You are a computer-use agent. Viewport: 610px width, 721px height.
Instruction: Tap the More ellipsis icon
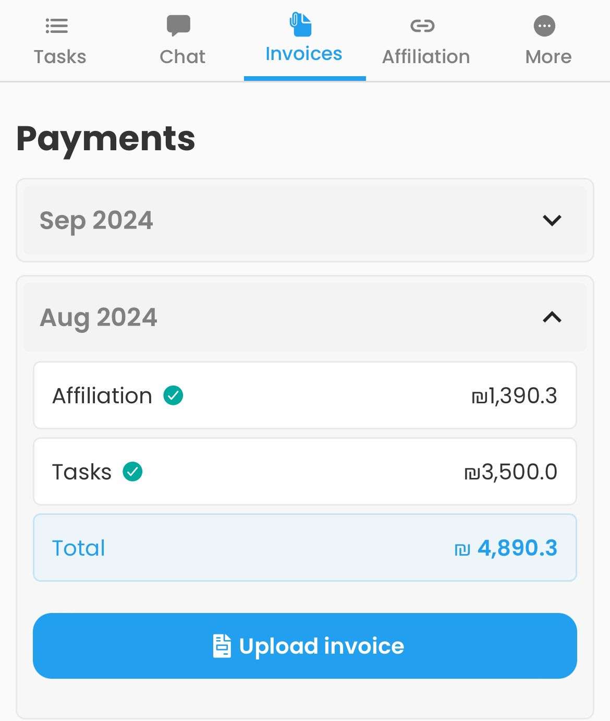tap(544, 26)
